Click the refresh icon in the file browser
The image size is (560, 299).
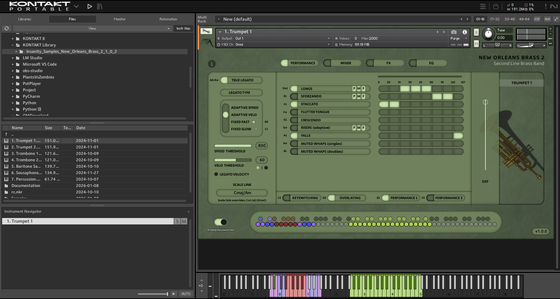6,29
